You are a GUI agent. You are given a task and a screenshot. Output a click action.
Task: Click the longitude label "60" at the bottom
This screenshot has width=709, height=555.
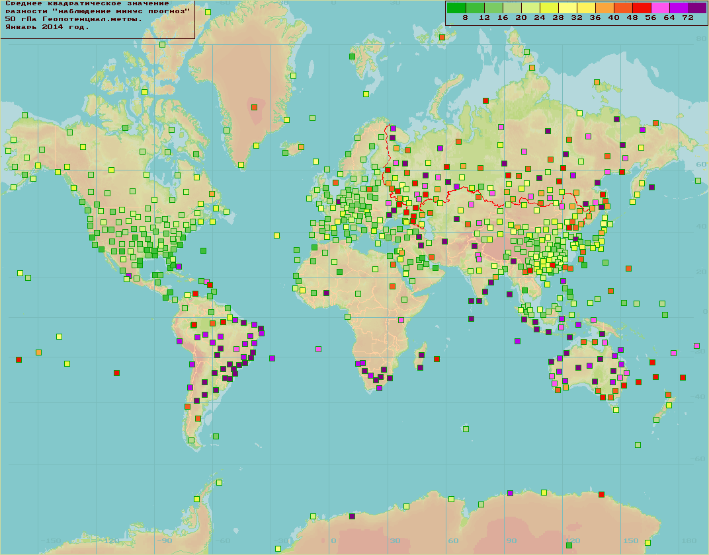click(x=453, y=541)
